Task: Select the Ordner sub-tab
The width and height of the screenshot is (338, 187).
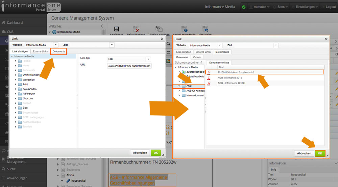Action: (x=197, y=57)
